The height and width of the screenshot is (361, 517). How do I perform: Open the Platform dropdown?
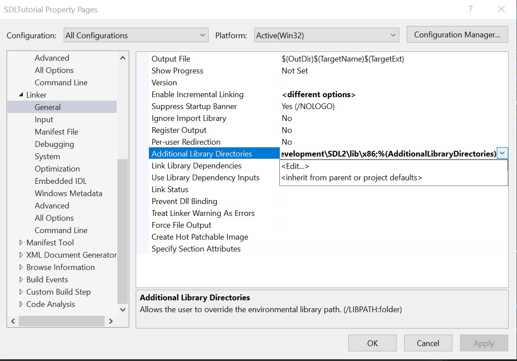[x=326, y=35]
